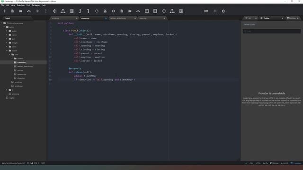Click the stacked-rows layout toolbar icon
Screen dimensions: 303x170
(x=155, y=11)
